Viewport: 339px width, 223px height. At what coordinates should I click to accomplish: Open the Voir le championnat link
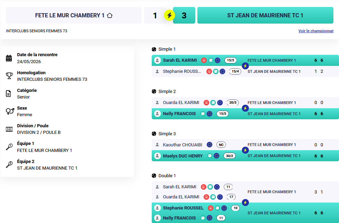316,31
